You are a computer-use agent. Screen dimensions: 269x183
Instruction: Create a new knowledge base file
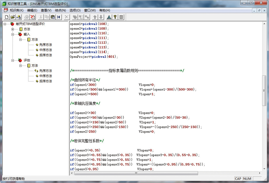pyautogui.click(x=6, y=17)
